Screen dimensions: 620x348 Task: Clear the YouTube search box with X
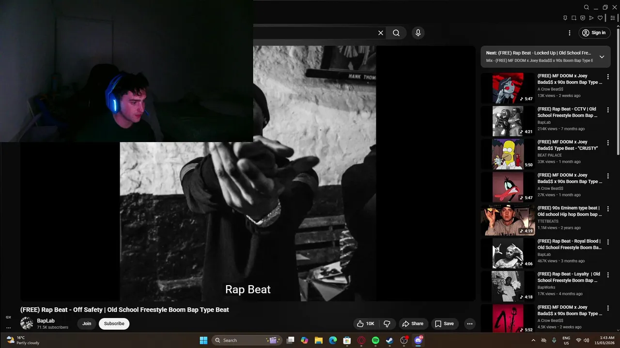tap(381, 33)
